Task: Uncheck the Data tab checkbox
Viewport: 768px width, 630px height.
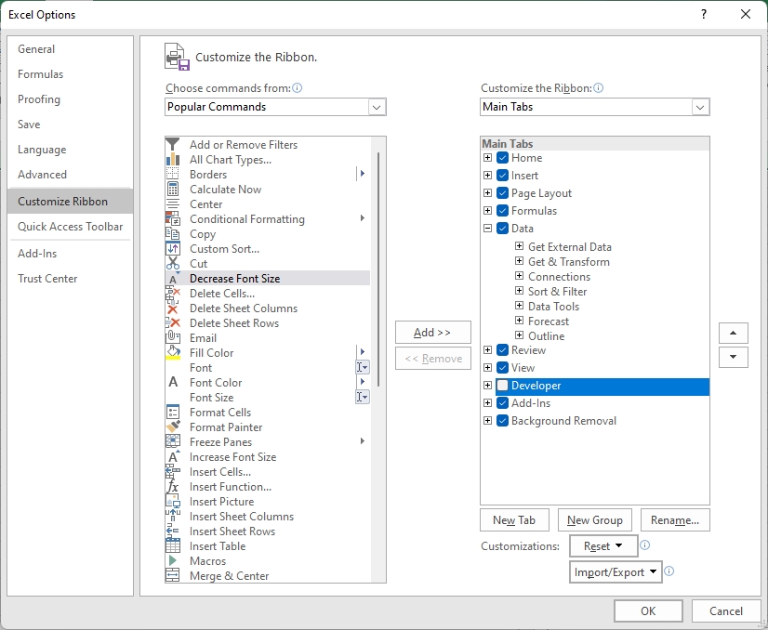Action: coord(502,228)
